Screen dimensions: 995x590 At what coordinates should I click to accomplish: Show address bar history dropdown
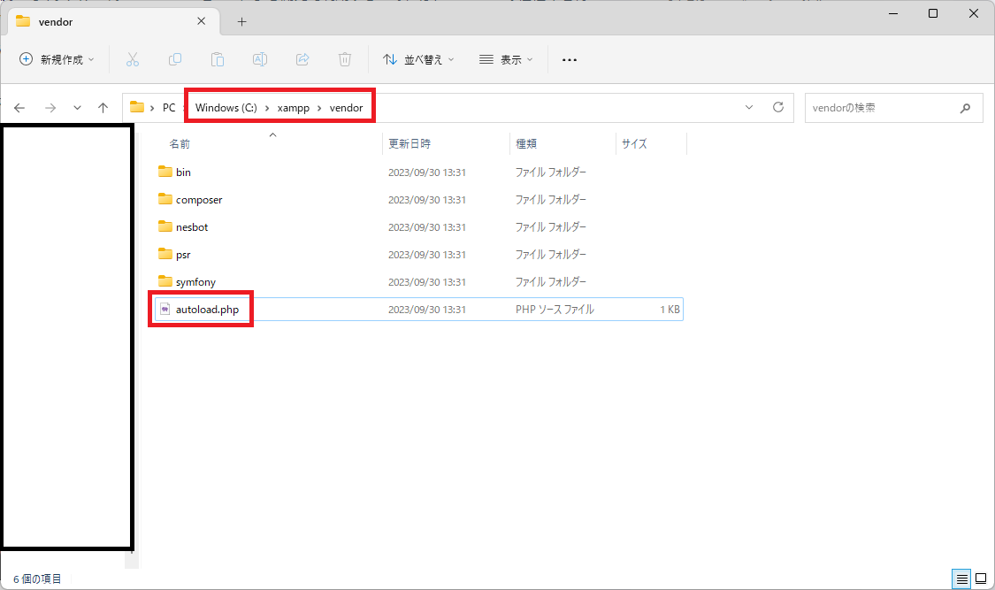(x=749, y=107)
